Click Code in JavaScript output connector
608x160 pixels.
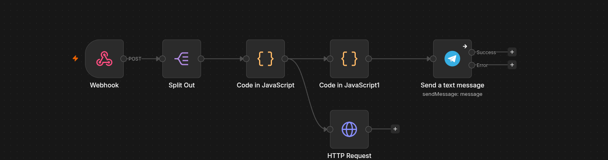pos(285,59)
